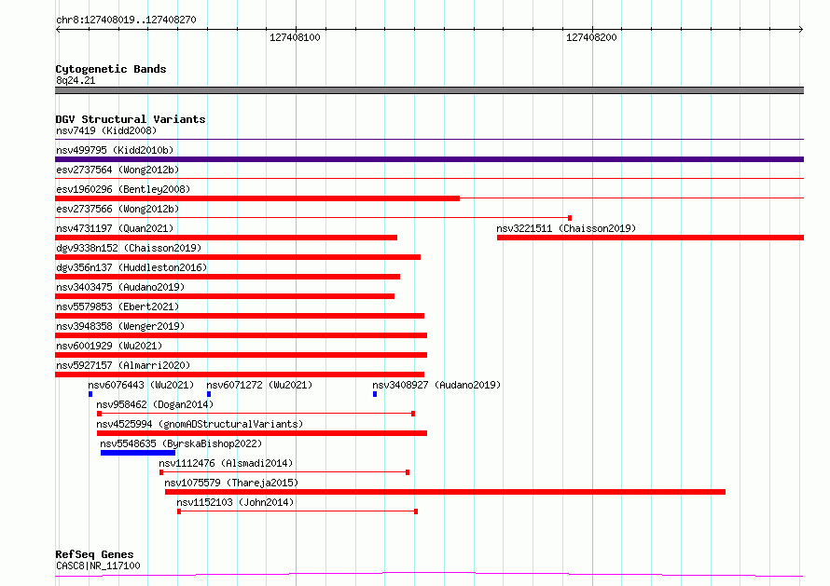Click the esv1960296 (Bentley2008) label
Viewport: 830px width, 586px height.
point(123,189)
